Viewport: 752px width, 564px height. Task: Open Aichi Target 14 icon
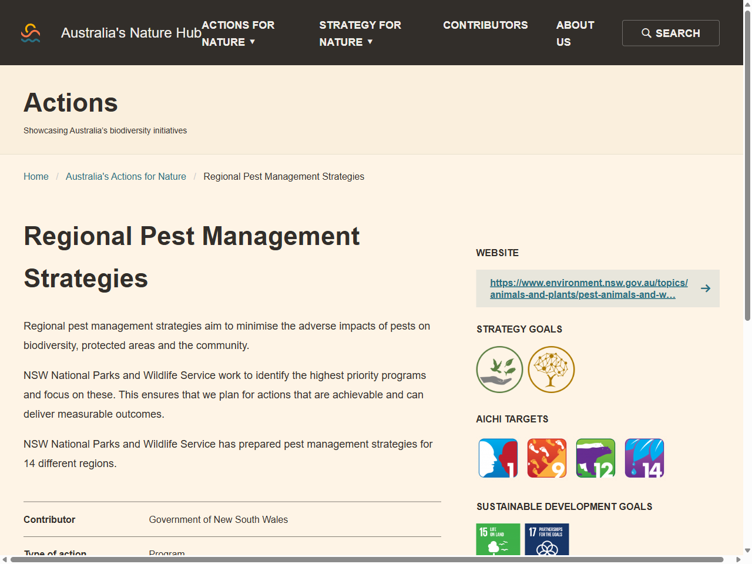[x=644, y=458]
